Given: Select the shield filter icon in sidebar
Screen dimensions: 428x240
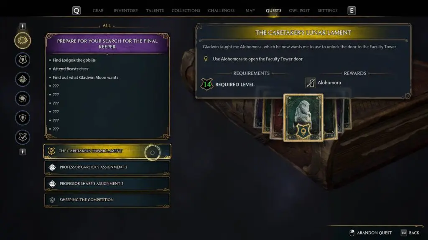Looking at the screenshot, I should [23, 118].
